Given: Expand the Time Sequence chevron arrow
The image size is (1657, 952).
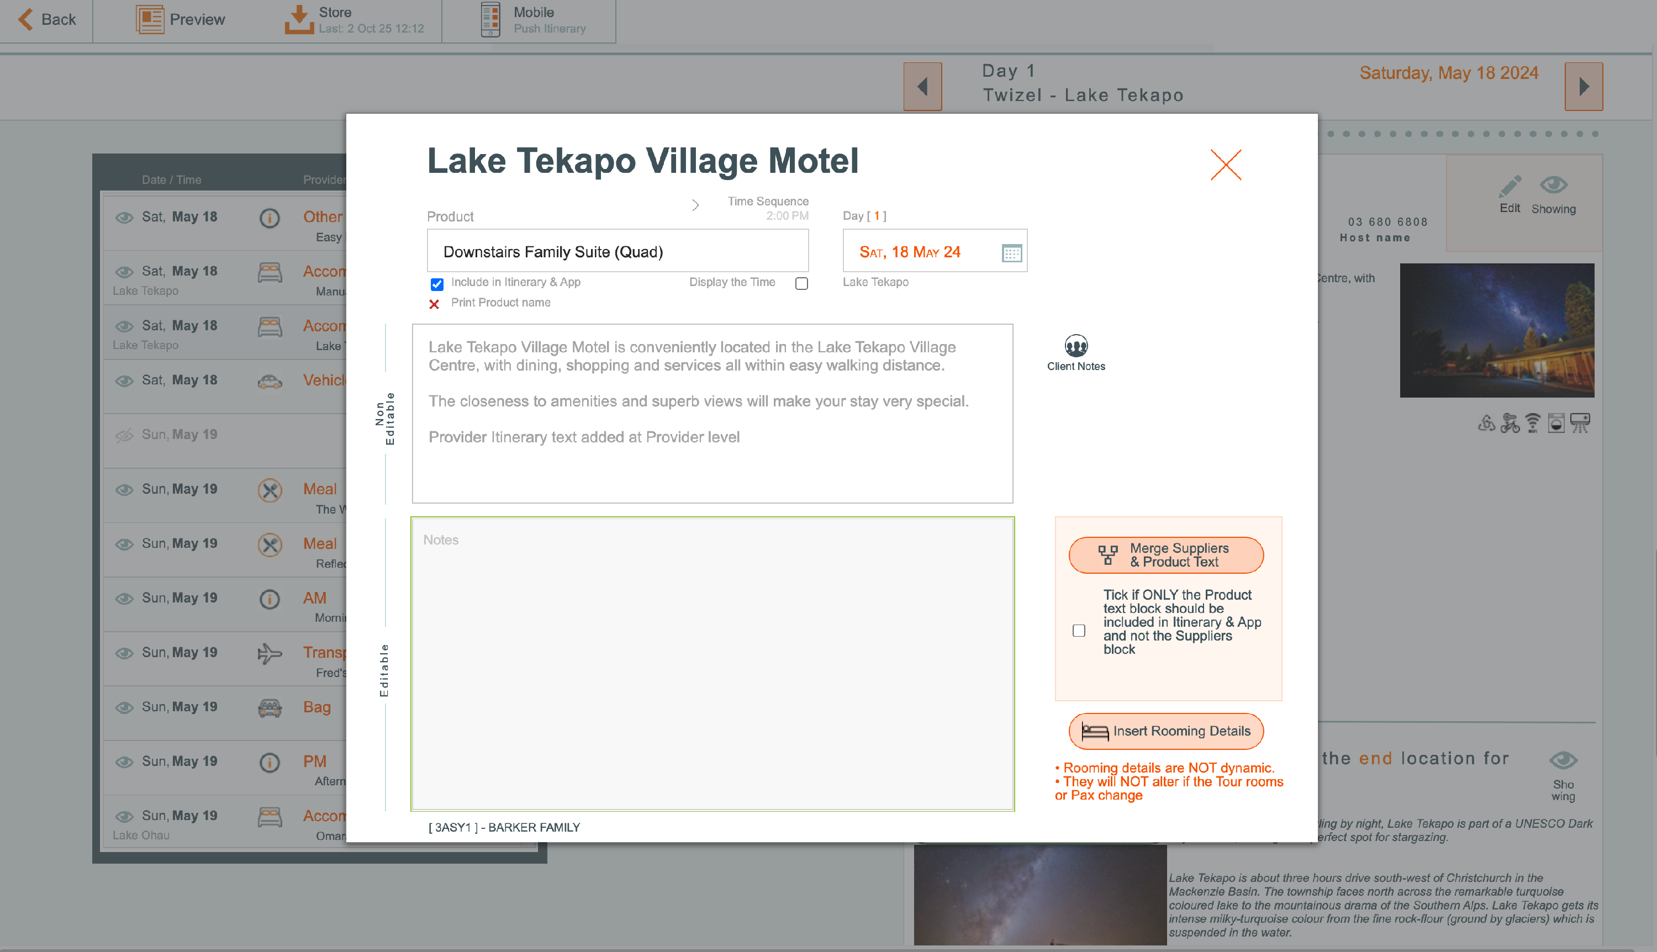Looking at the screenshot, I should coord(695,205).
